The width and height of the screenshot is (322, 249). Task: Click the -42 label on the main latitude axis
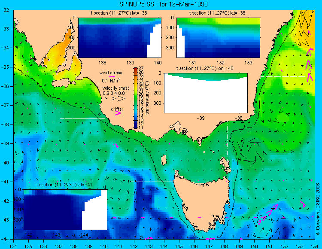click(x=5, y=201)
